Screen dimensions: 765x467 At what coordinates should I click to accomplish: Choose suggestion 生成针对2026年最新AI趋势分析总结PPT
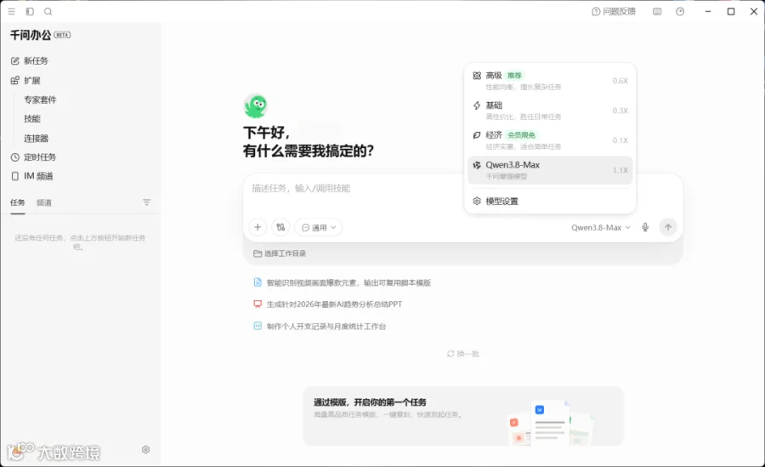pos(328,304)
